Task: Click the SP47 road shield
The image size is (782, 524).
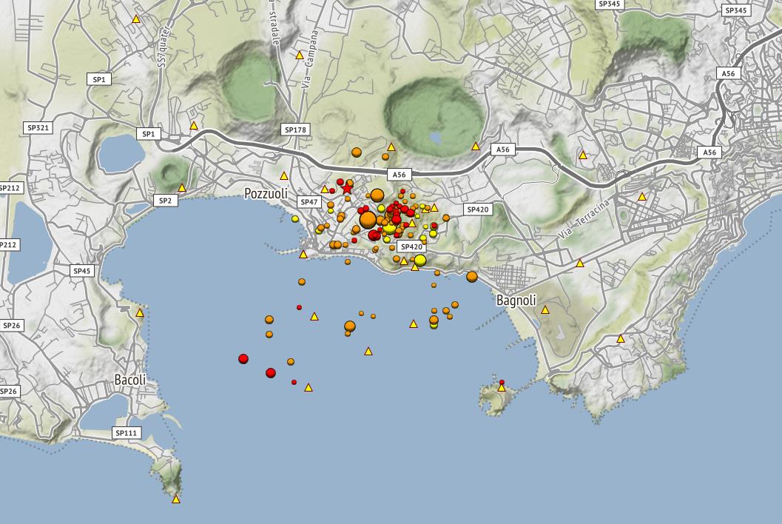Action: tap(309, 201)
